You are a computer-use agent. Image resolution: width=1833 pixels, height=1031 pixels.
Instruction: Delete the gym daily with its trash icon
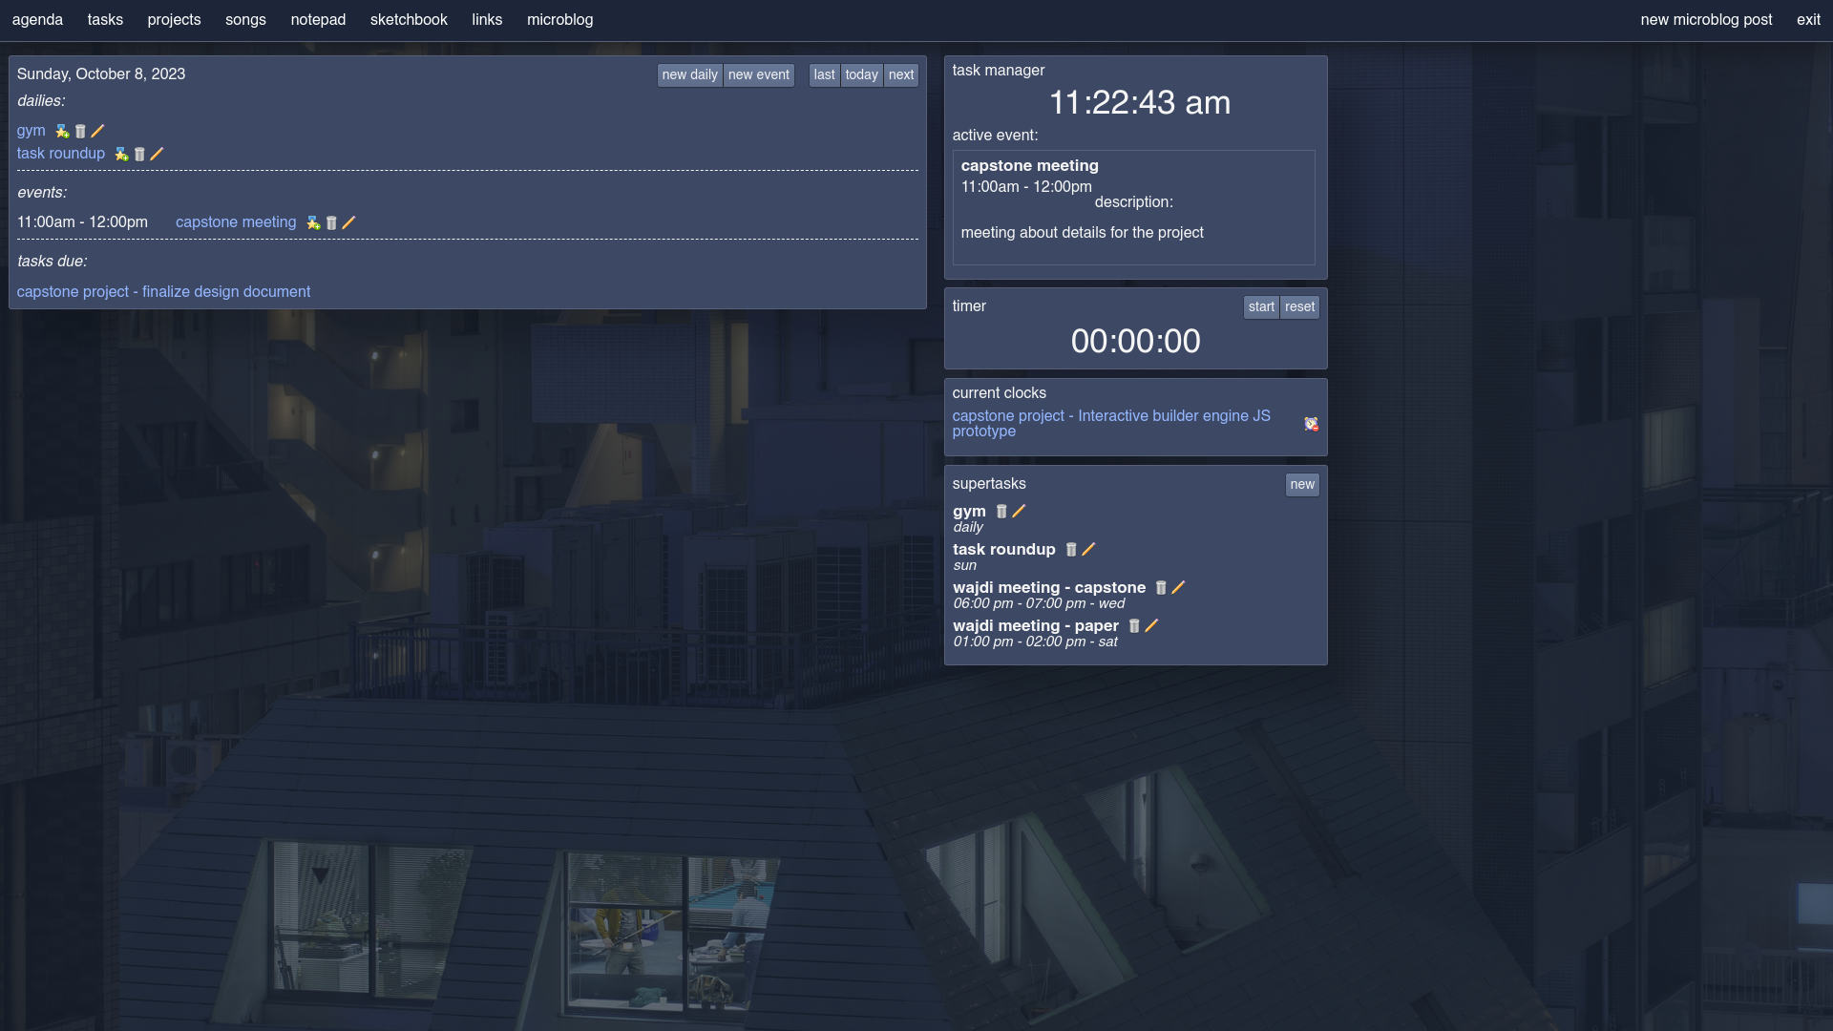[80, 131]
